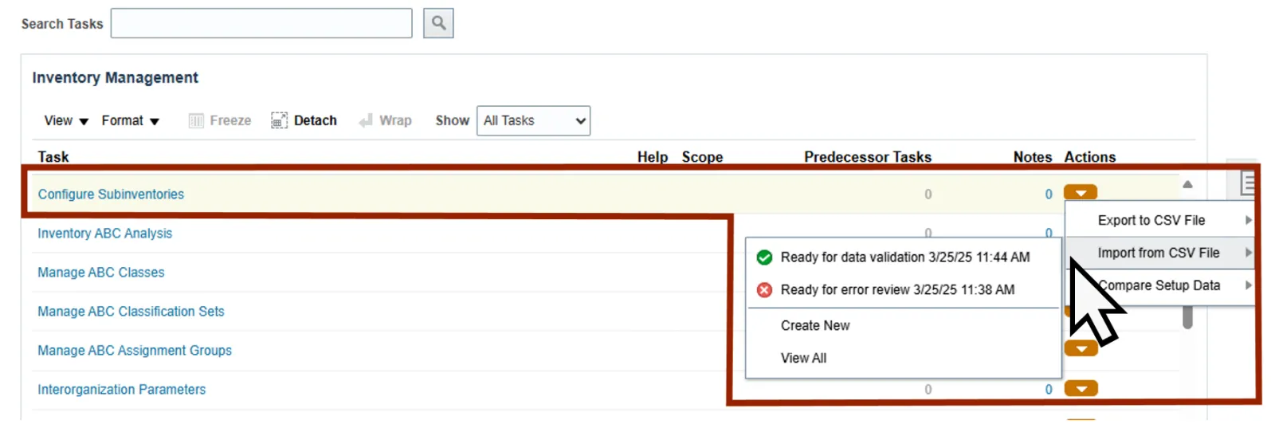The image size is (1271, 428).
Task: Click the search magnifier button
Action: tap(438, 23)
